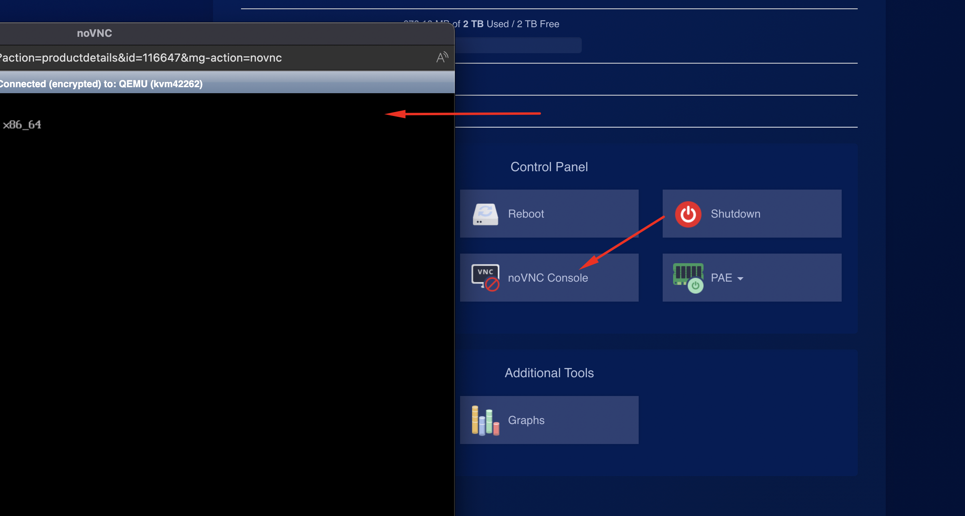
Task: Click the Additional Tools heading
Action: click(x=549, y=373)
